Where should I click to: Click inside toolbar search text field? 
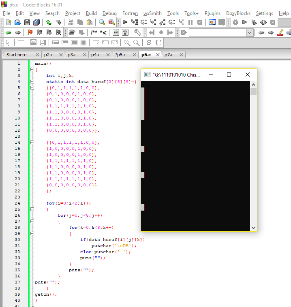point(218,32)
